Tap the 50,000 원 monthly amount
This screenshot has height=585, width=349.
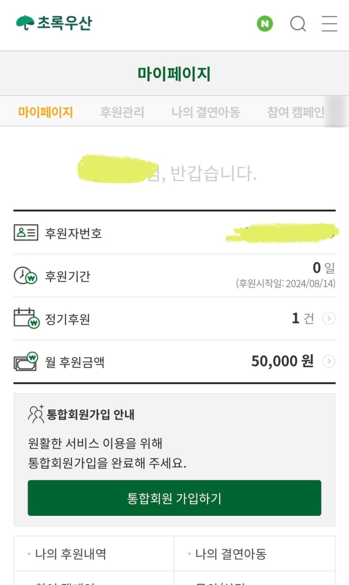(282, 361)
